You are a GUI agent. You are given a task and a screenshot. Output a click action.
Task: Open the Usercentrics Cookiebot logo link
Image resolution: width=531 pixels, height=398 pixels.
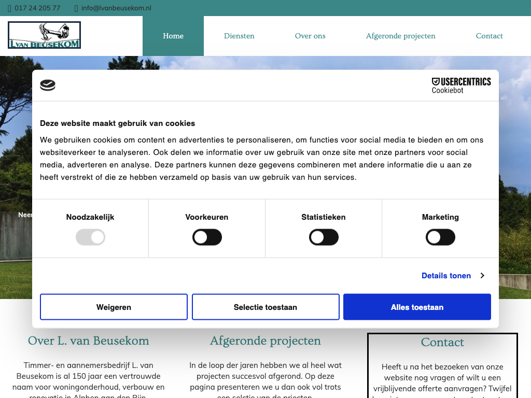461,86
